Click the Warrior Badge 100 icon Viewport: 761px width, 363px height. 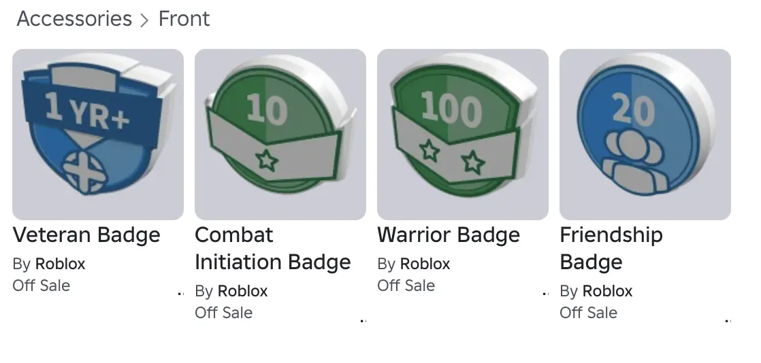point(463,135)
